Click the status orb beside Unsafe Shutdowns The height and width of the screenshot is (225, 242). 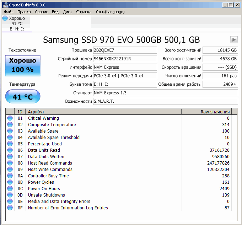(x=10, y=195)
